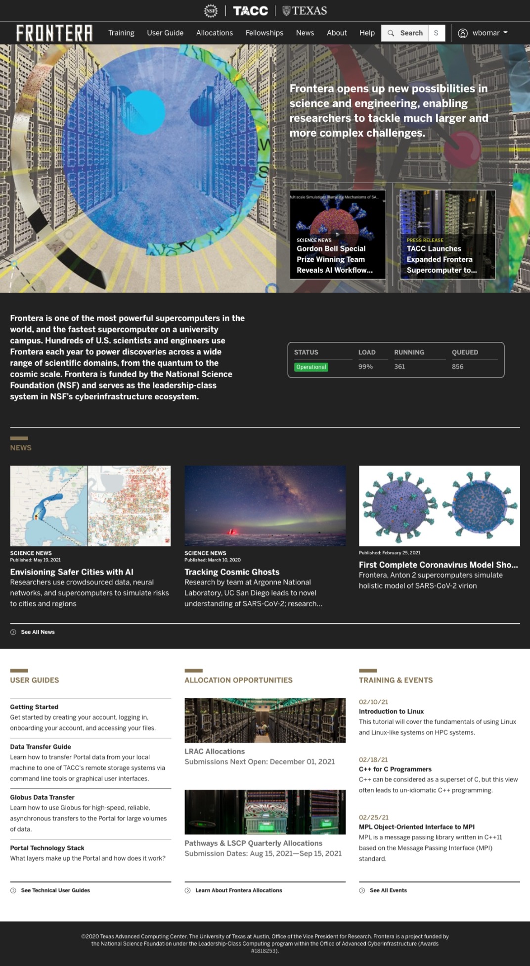This screenshot has width=530, height=966.
Task: Open Globus Data Transfer guide
Action: click(x=42, y=797)
